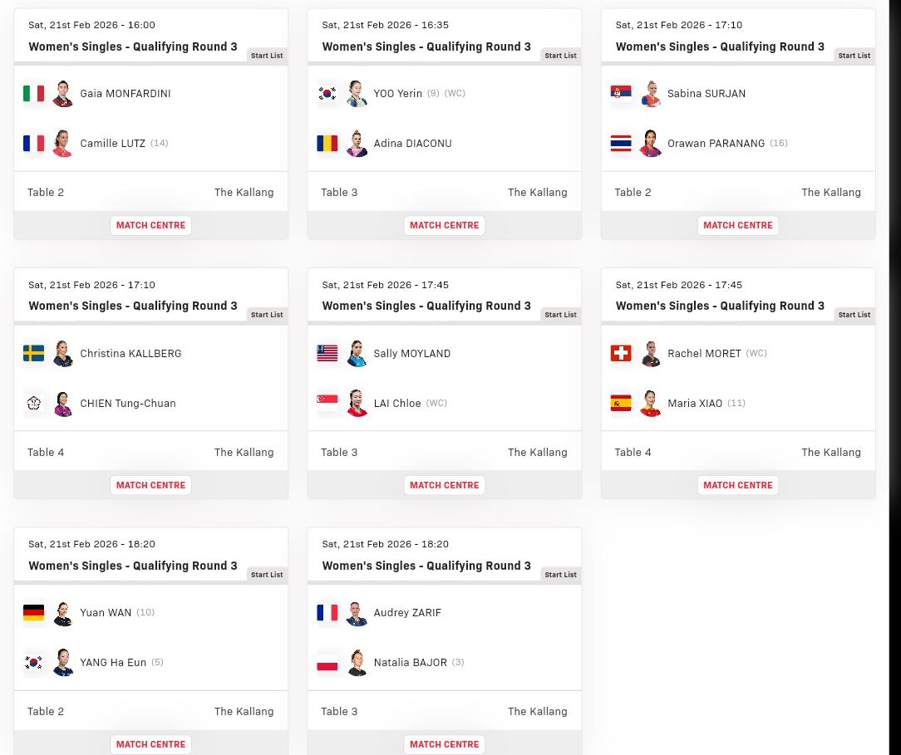Open Match Centre for Zarif vs Bajor

444,744
